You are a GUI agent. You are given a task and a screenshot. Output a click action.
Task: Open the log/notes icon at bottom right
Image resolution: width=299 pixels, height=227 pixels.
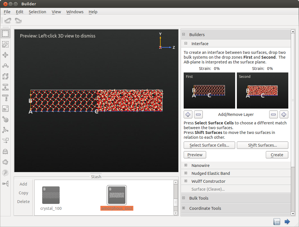pyautogui.click(x=277, y=222)
